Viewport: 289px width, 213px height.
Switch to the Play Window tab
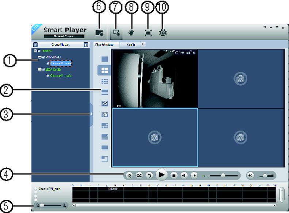[104, 45]
